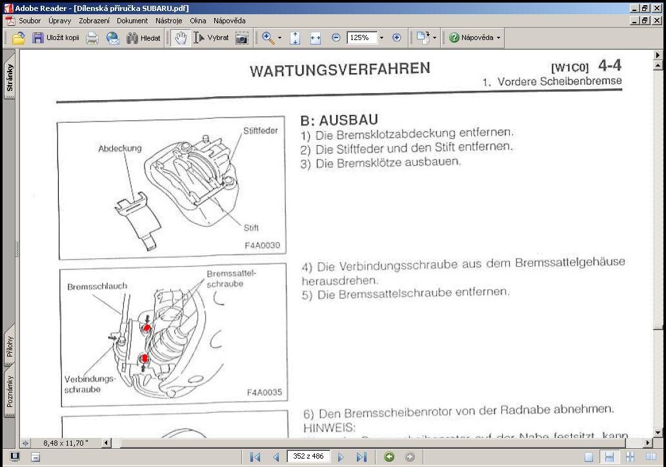
Task: Go to the last page
Action: click(x=361, y=457)
